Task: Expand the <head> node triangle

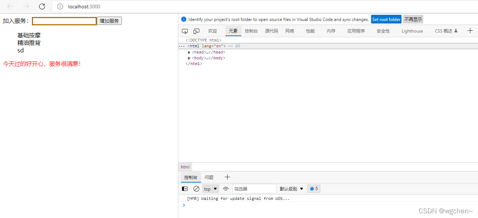Action: pos(189,52)
